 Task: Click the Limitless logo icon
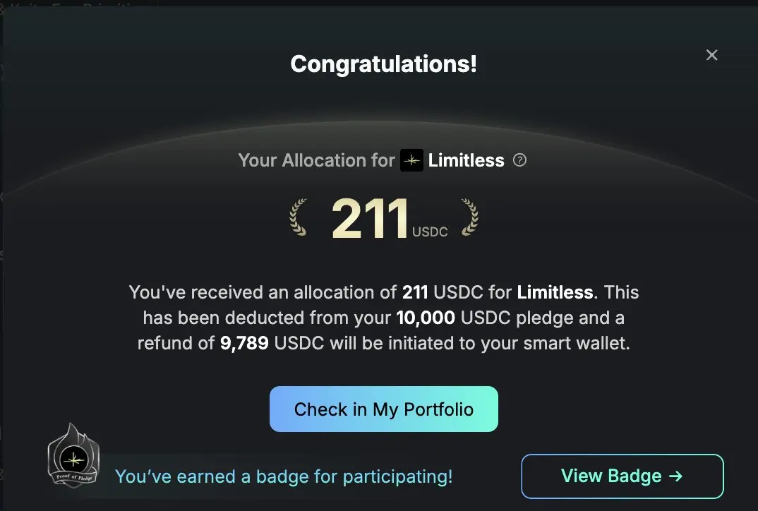click(x=411, y=160)
